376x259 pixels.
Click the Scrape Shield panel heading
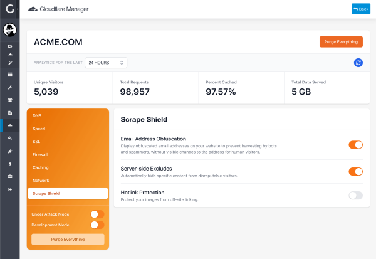pyautogui.click(x=144, y=119)
